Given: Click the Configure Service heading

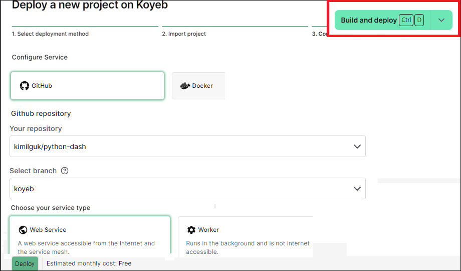Looking at the screenshot, I should pos(40,57).
